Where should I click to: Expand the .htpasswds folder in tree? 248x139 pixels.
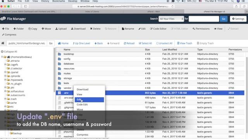pyautogui.click(x=5, y=80)
